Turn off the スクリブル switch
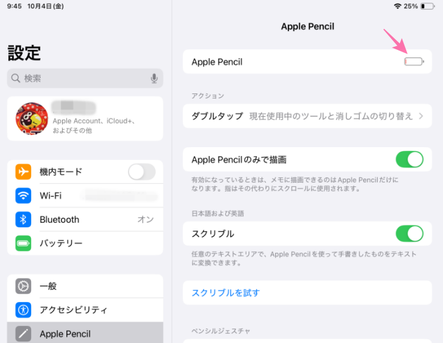The width and height of the screenshot is (443, 343). pyautogui.click(x=409, y=234)
